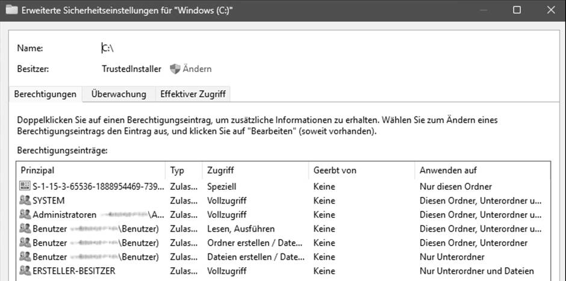Sort entries by Typ column header
566x281 pixels.
184,170
